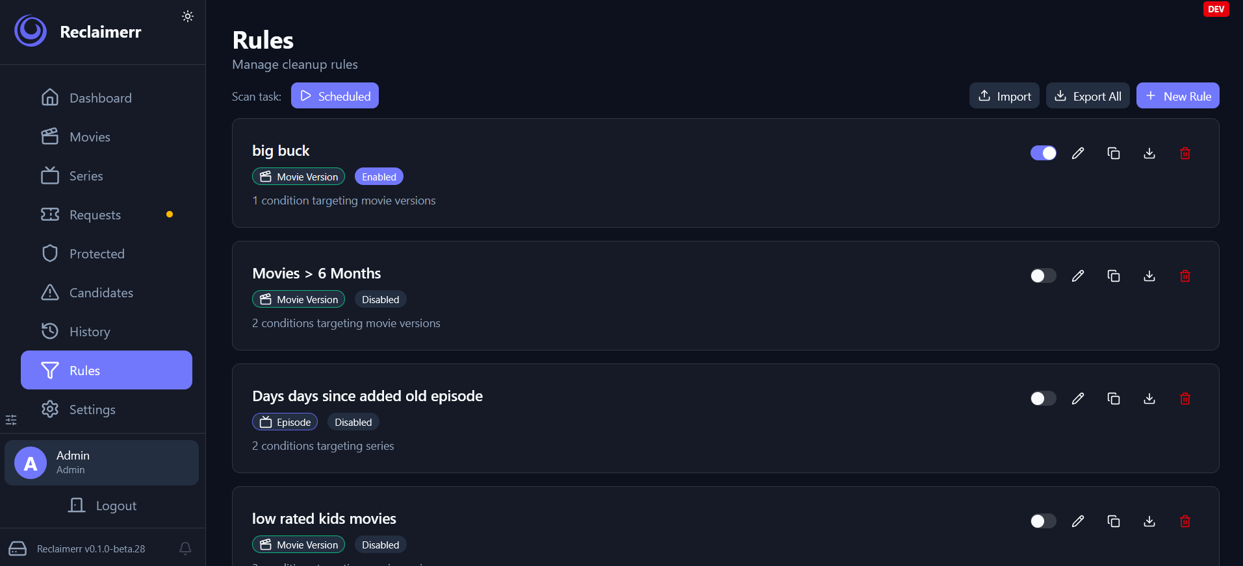Image resolution: width=1243 pixels, height=566 pixels.
Task: Enable the old episode rule toggle
Action: [x=1044, y=399]
